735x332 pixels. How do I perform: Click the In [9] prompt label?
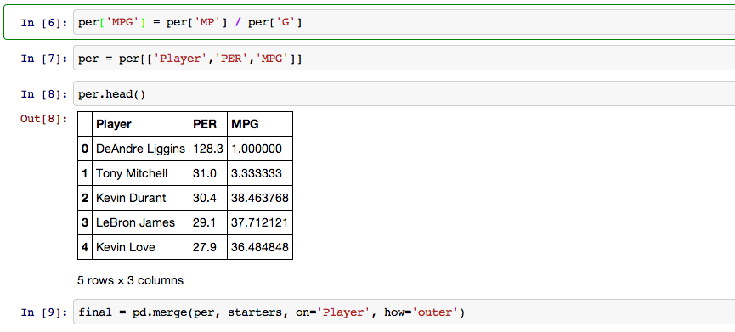44,312
